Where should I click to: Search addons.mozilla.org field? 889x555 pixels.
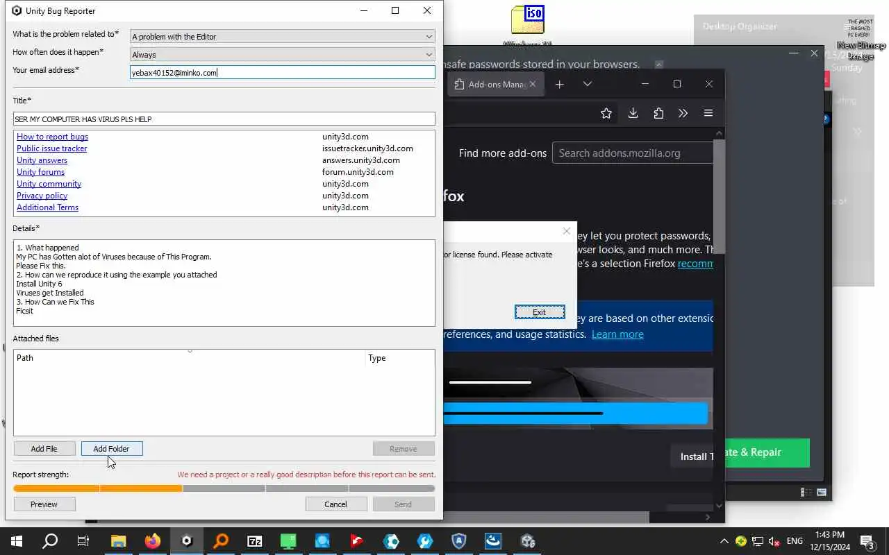(x=633, y=153)
